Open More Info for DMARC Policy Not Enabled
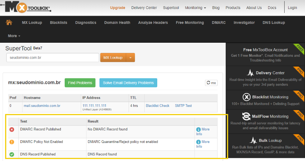Screen dimensions: 305x161 coord(203,144)
